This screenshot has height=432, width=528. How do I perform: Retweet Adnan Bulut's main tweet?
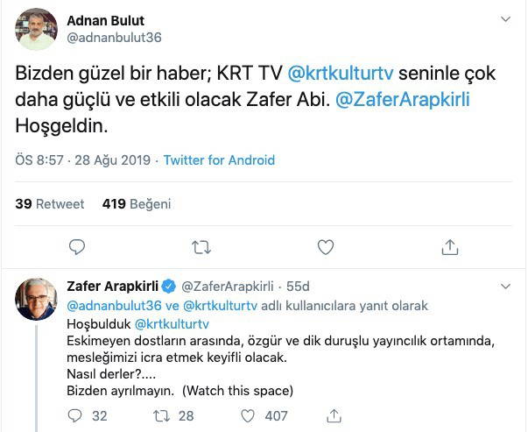[x=201, y=247]
